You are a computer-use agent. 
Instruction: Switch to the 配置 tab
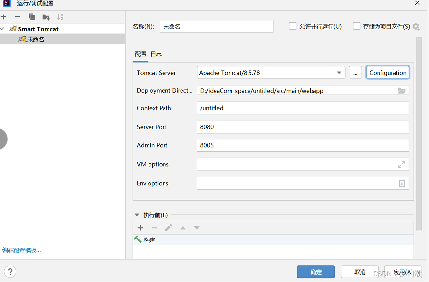tap(141, 54)
